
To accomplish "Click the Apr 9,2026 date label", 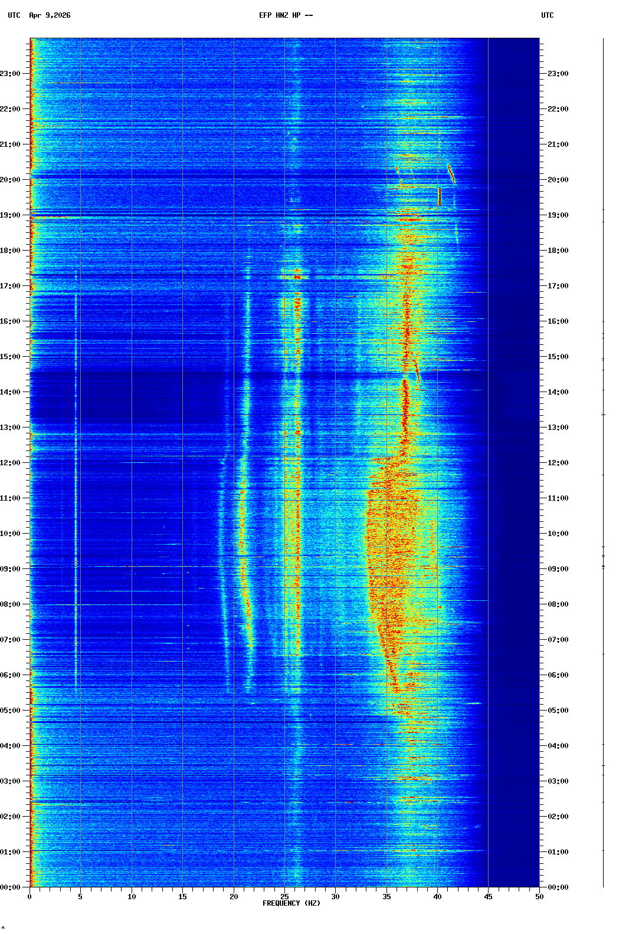I will 50,15.
